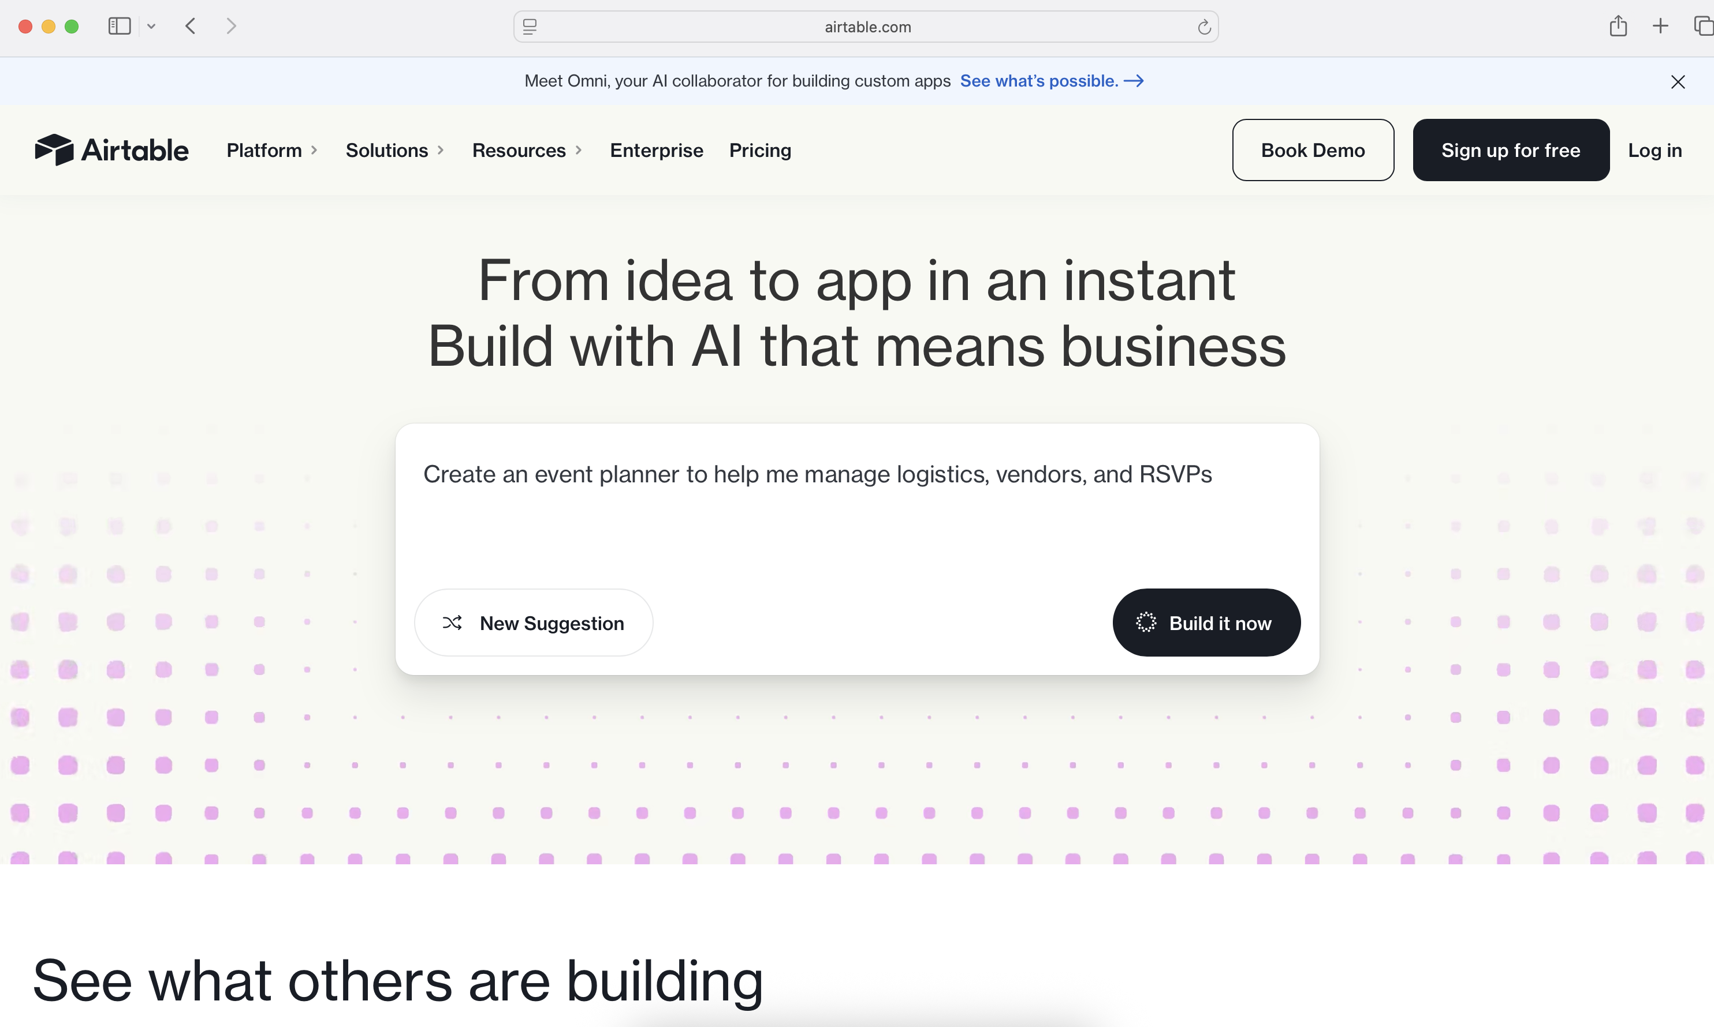The image size is (1714, 1027).
Task: Expand the Solutions menu
Action: [394, 150]
